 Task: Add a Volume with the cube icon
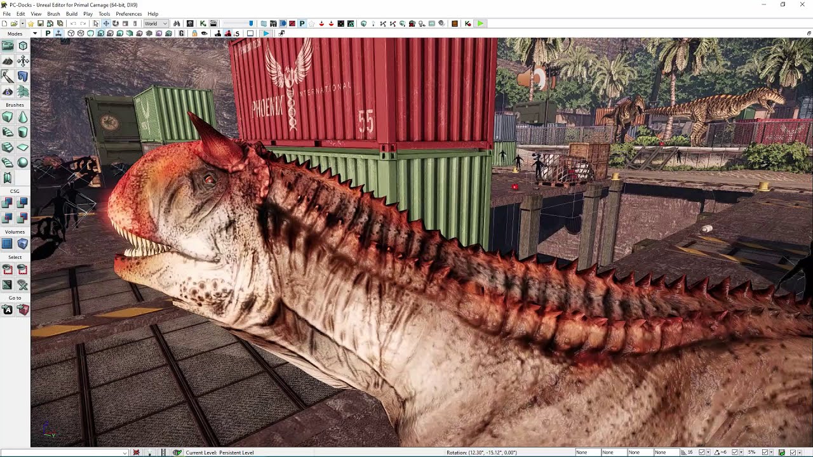[23, 244]
